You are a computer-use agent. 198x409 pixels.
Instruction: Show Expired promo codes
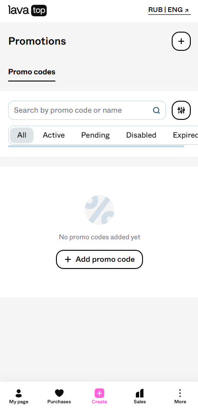(185, 135)
